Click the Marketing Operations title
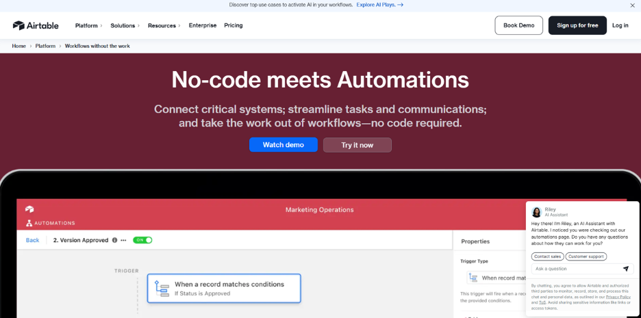Viewport: 641px width, 318px height. 319,210
